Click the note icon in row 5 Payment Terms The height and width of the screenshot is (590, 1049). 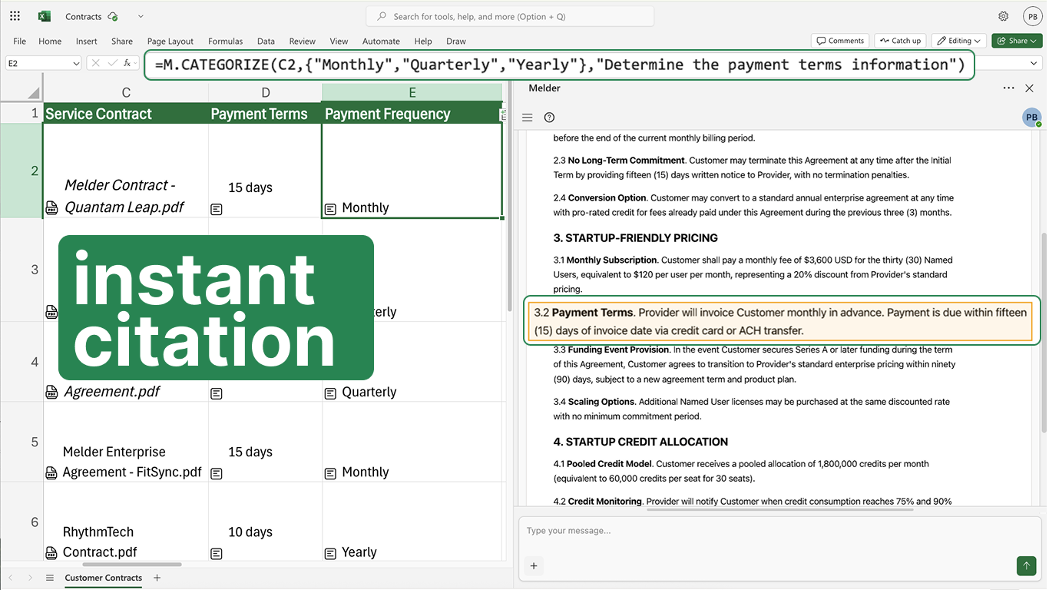[217, 473]
